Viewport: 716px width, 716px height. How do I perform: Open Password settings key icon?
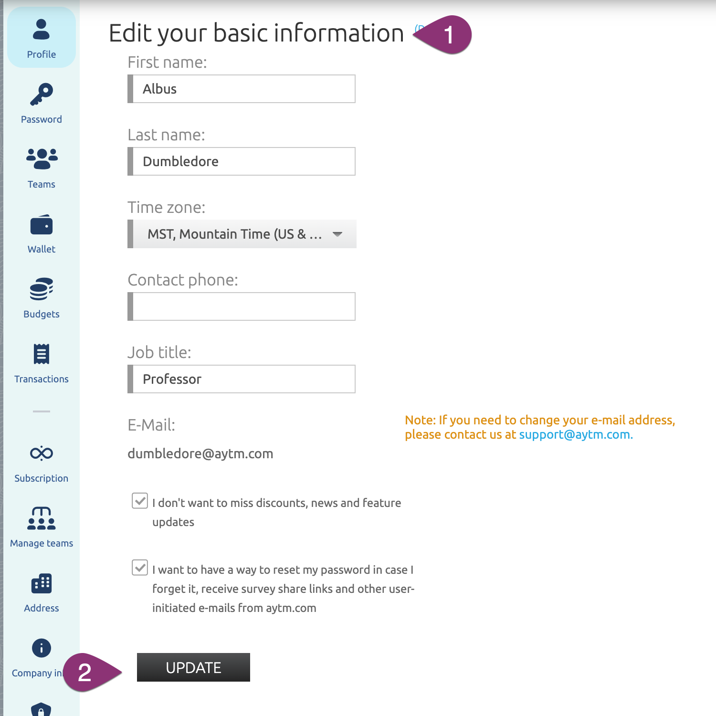coord(42,95)
